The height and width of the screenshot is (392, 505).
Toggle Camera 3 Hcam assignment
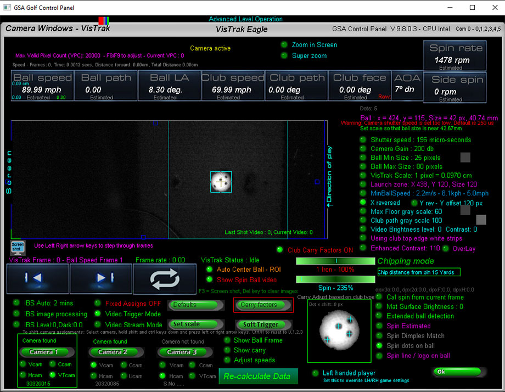click(x=162, y=376)
